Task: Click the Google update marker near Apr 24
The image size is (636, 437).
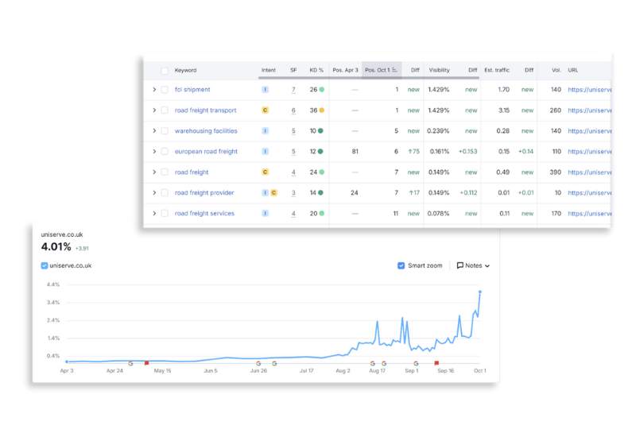Action: 130,364
